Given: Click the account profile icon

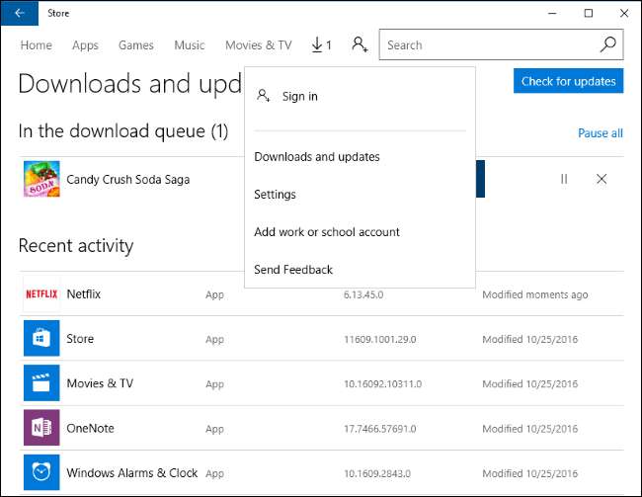Looking at the screenshot, I should pos(360,45).
